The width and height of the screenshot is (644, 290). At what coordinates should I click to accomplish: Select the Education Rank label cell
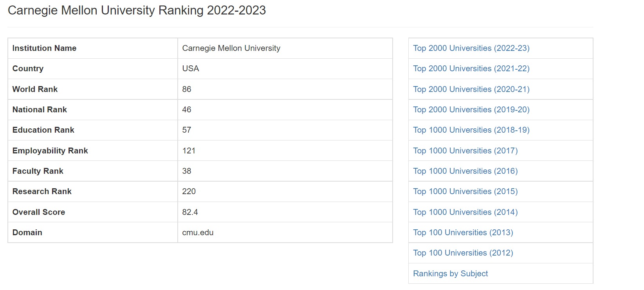point(93,130)
